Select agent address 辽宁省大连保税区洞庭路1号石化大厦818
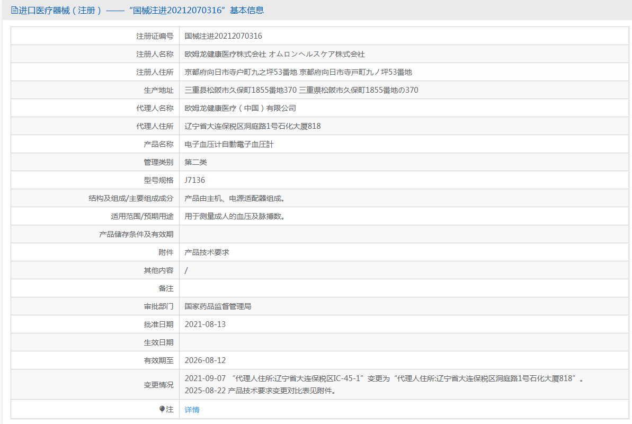632x424 pixels. 252,126
